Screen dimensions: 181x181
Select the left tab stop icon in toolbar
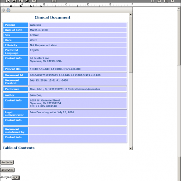click(8, 1)
